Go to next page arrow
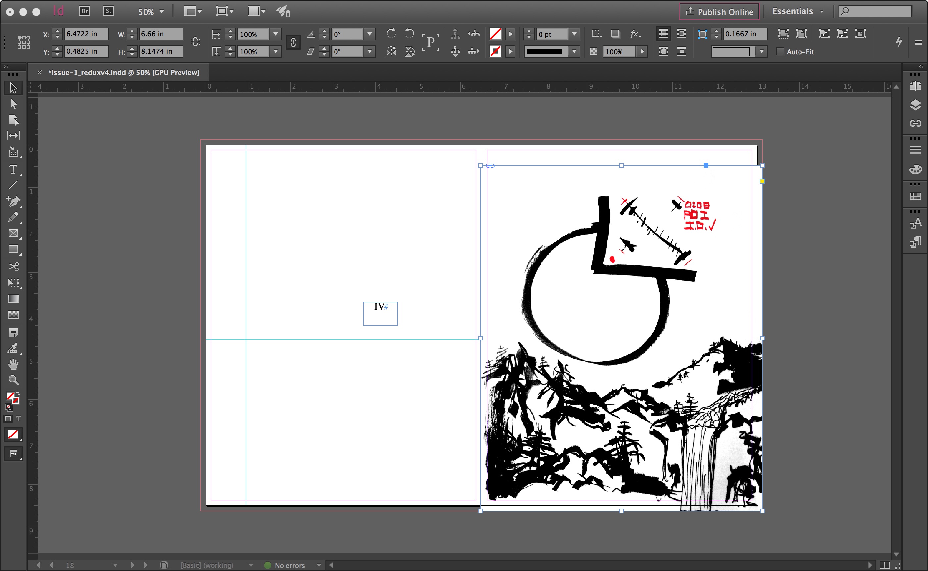Viewport: 928px width, 571px height. (x=132, y=565)
